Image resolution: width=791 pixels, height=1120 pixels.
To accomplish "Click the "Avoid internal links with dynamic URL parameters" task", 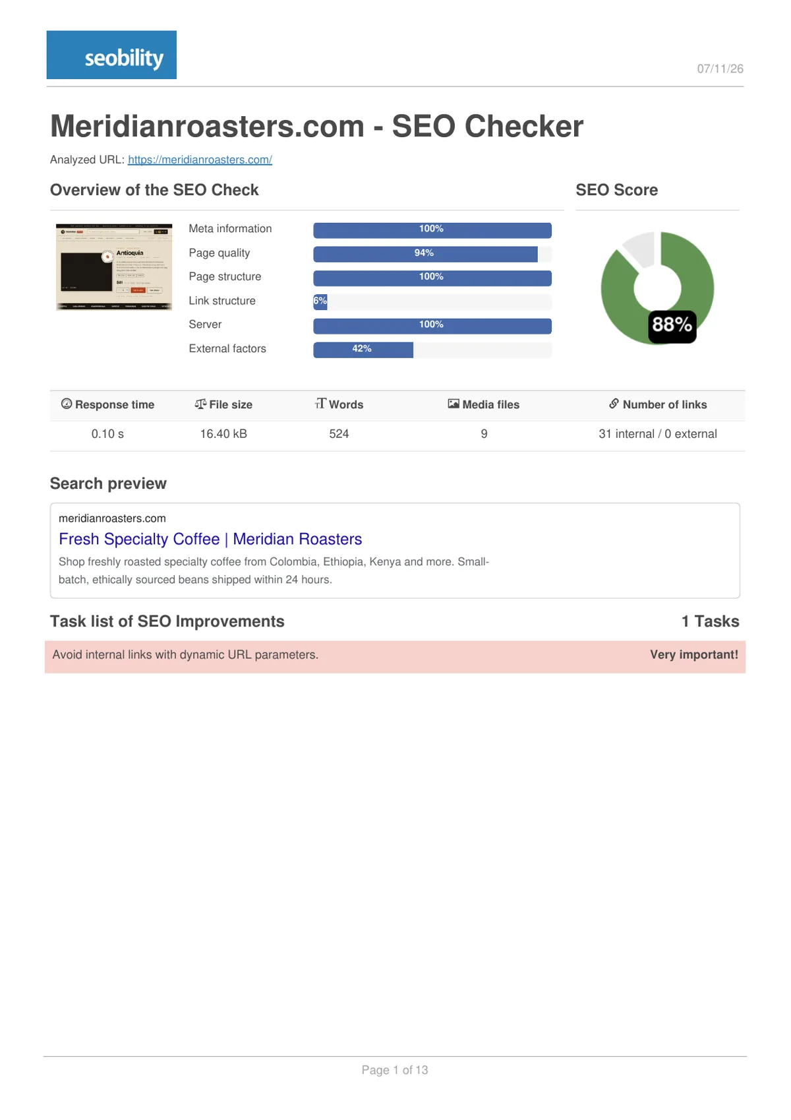I will click(x=185, y=655).
